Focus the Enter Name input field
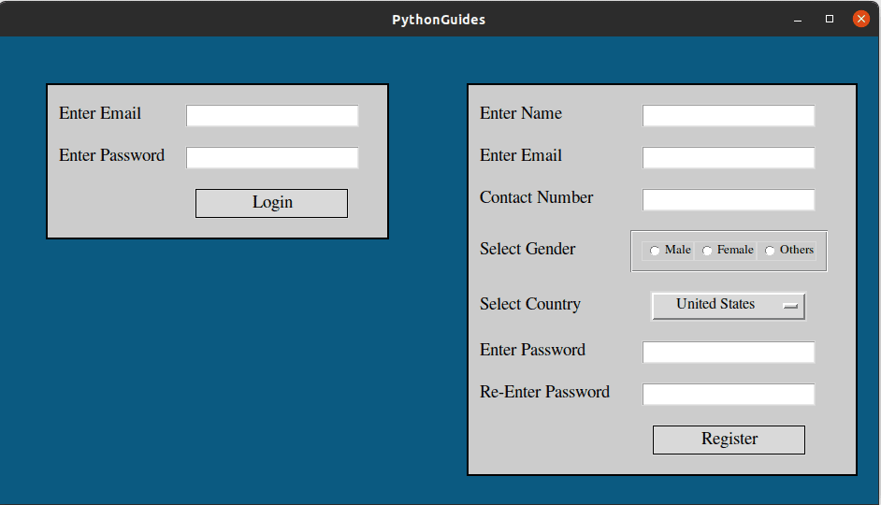881x505 pixels. pos(728,115)
